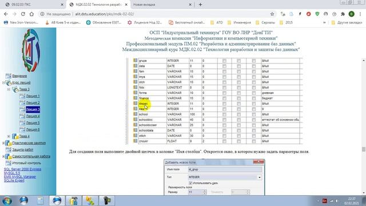Open the camera-like taskbar application

click(x=107, y=201)
